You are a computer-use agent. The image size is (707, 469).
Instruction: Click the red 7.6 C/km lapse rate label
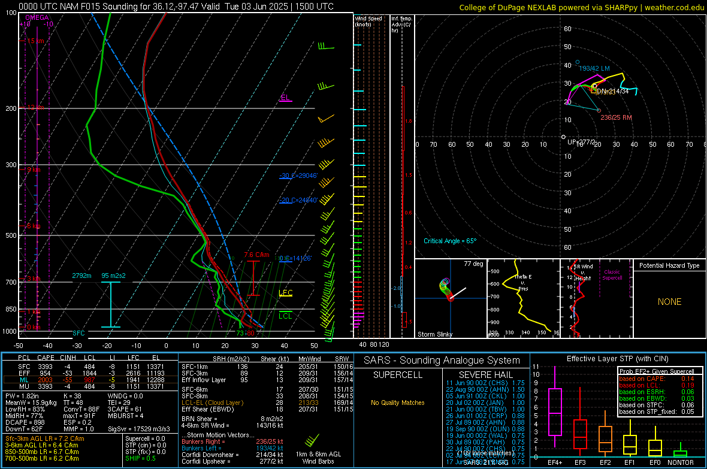click(256, 255)
